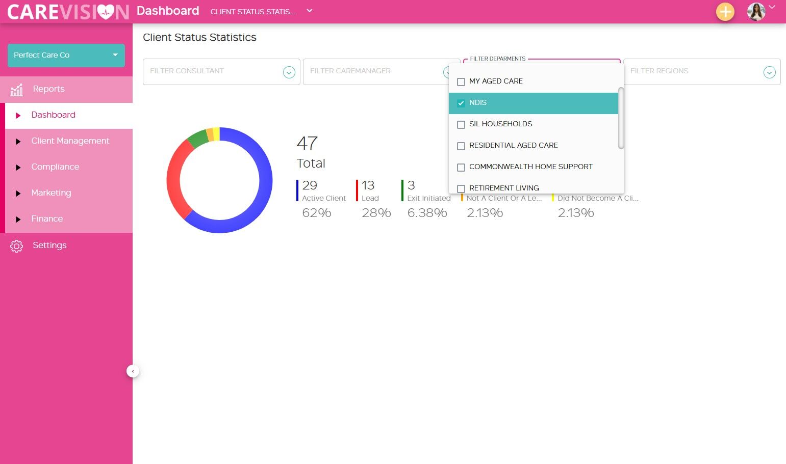Screen dimensions: 786x464
Task: Open the Marketing section
Action: (x=69, y=194)
